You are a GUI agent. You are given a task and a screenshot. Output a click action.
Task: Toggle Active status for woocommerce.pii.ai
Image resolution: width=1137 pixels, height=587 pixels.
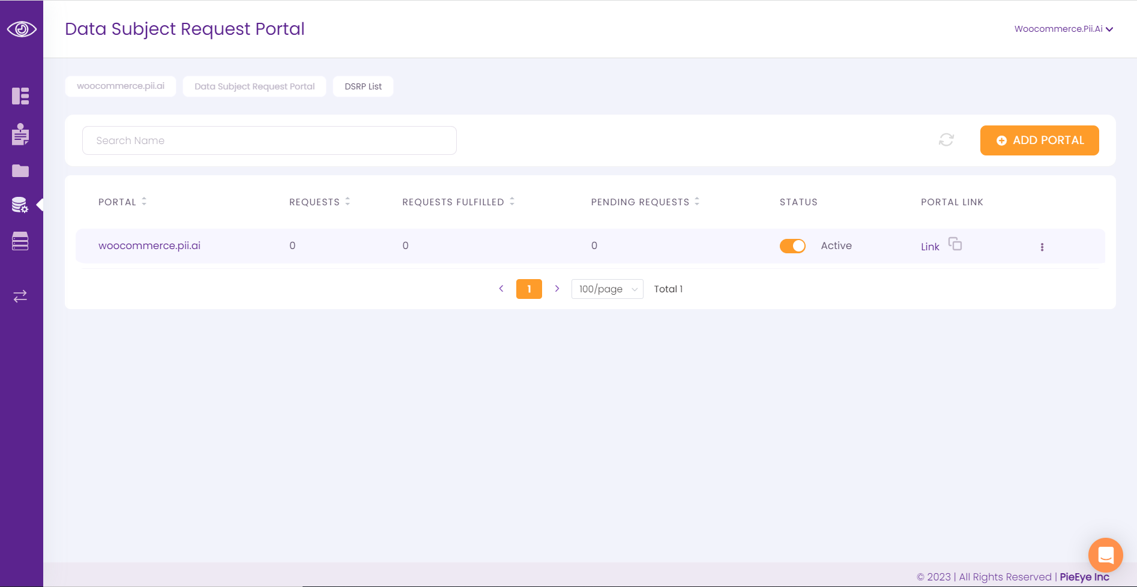(x=792, y=245)
